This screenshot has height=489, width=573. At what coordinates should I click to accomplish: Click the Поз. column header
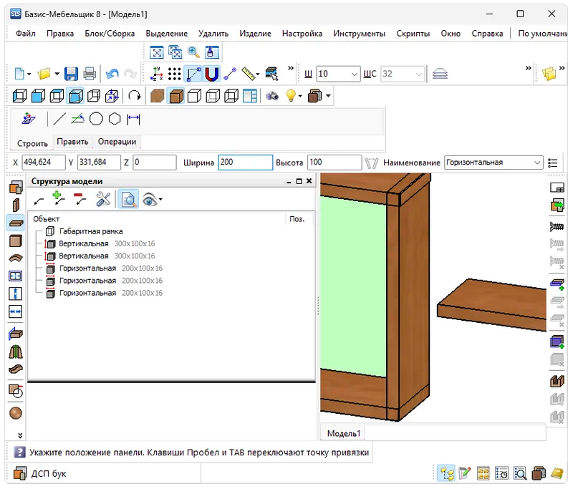click(297, 219)
